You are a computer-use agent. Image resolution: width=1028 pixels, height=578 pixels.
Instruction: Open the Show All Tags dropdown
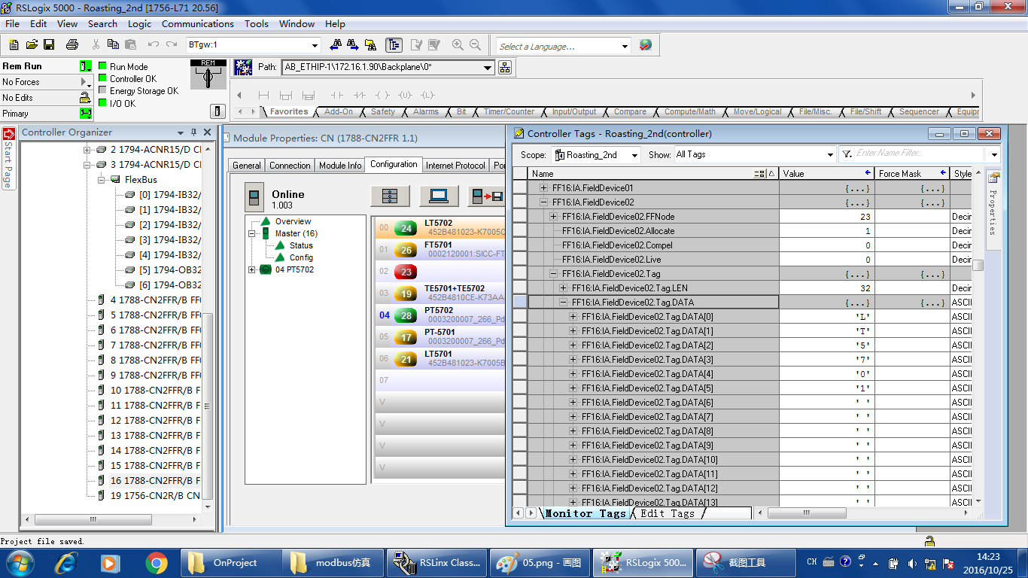829,154
